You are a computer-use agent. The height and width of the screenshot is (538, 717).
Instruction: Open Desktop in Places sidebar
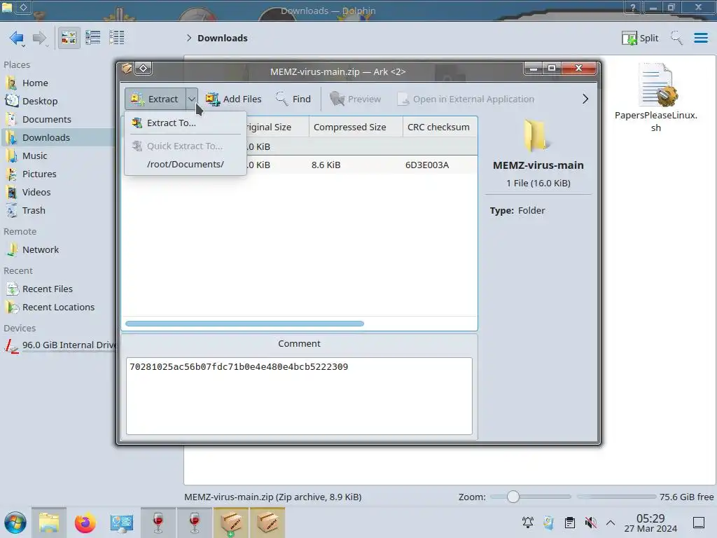(x=39, y=101)
